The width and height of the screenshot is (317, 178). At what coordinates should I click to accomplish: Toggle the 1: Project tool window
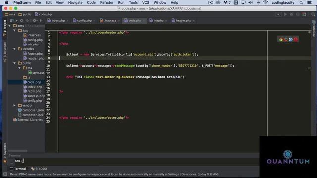[5, 28]
